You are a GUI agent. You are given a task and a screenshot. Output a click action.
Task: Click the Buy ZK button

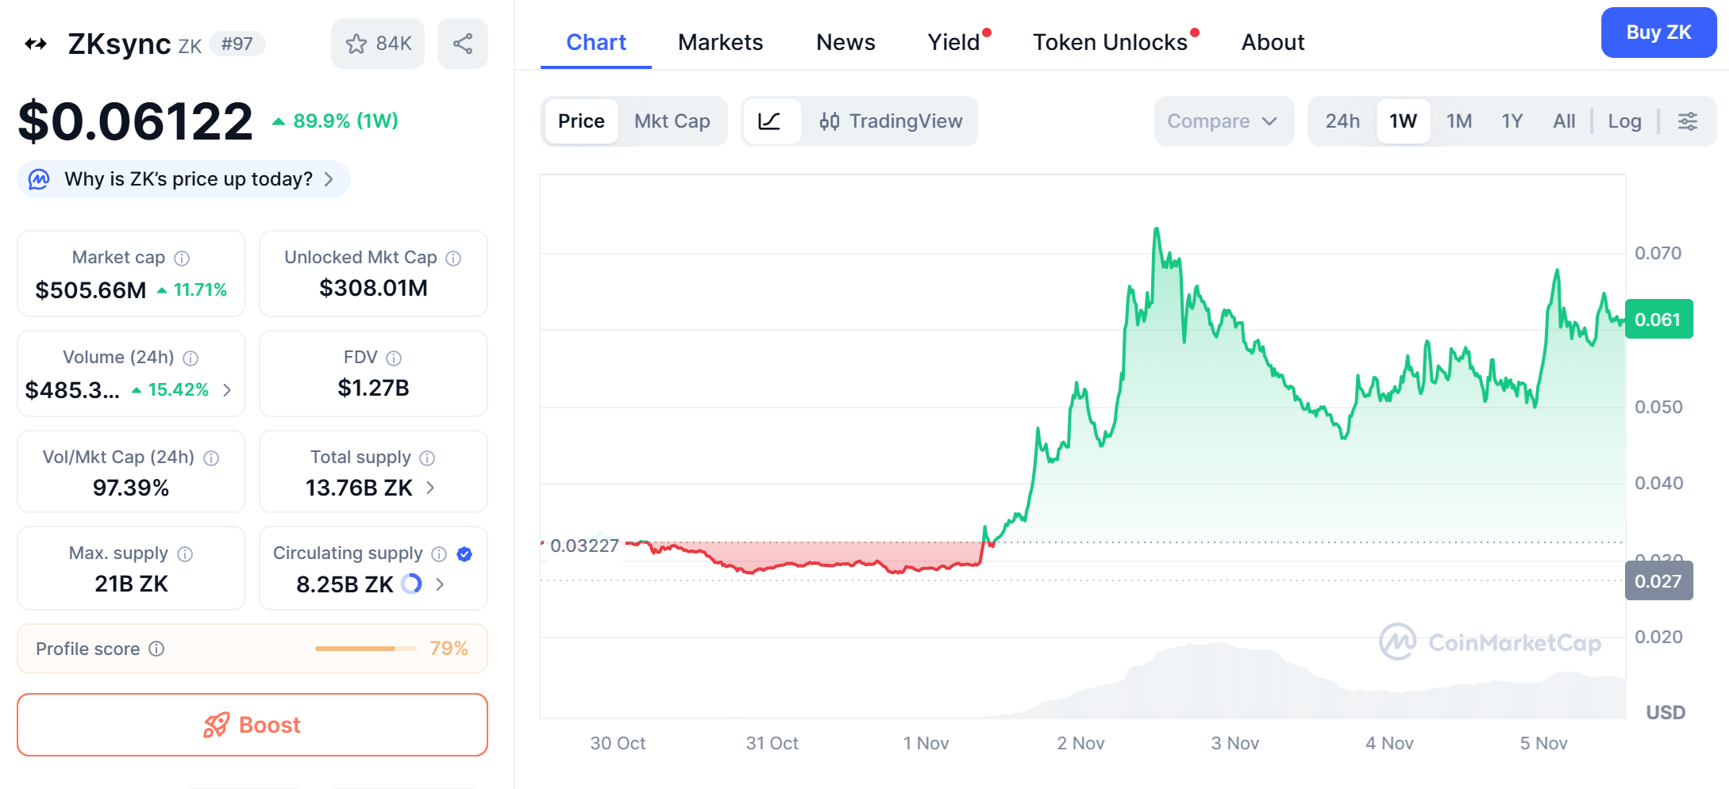[x=1658, y=33]
